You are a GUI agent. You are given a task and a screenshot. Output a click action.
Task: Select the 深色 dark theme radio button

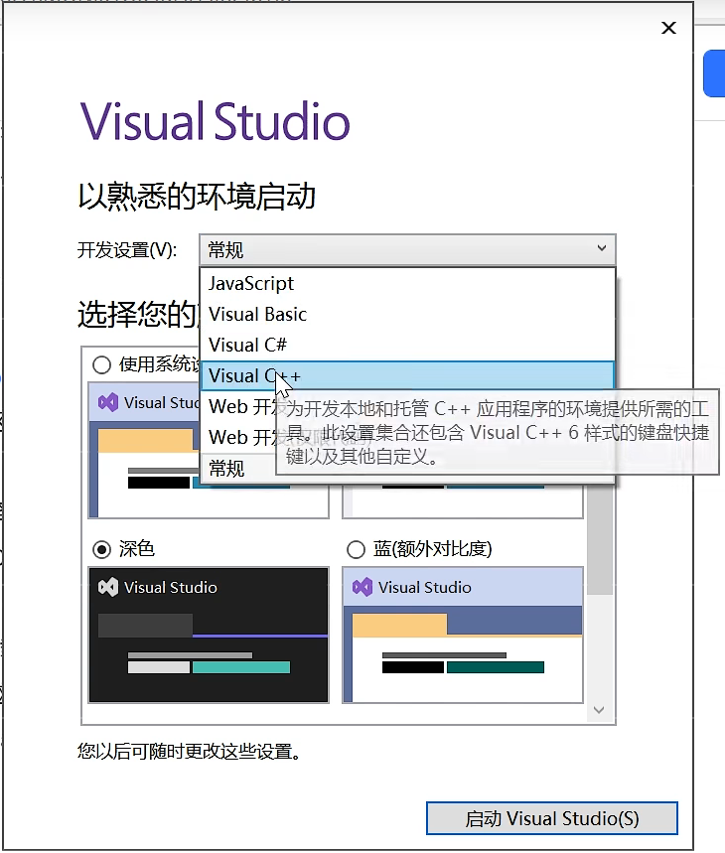point(101,549)
